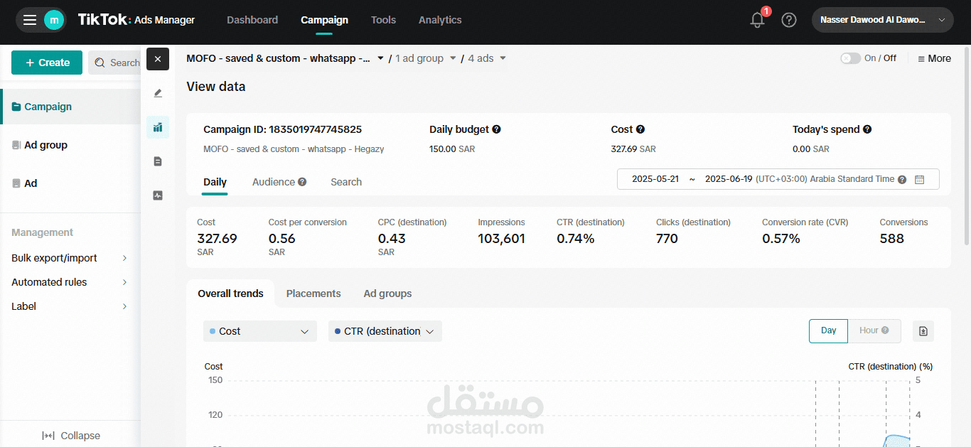Click the Cost per conversion value 0.56
This screenshot has width=971, height=447.
pos(281,239)
